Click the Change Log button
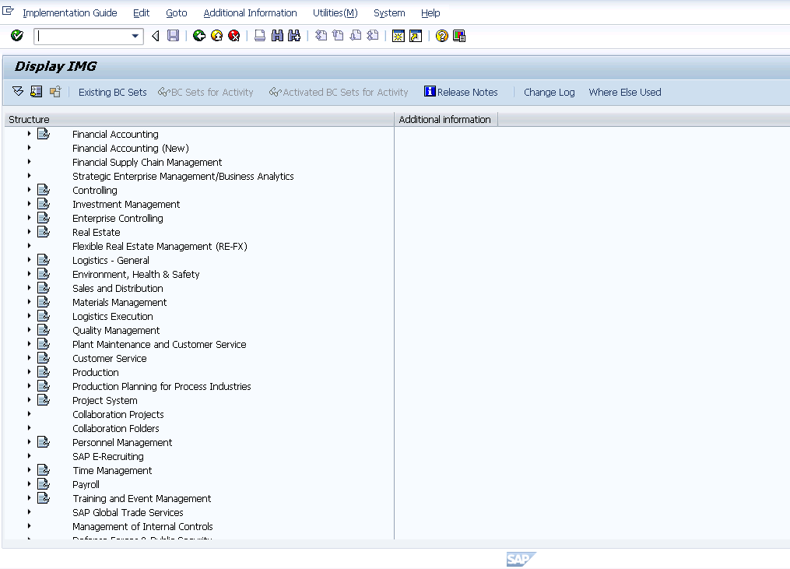 coord(549,92)
